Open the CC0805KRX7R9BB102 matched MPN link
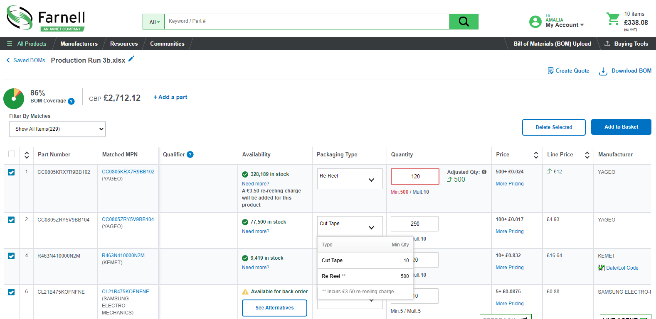656x319 pixels. tap(128, 172)
